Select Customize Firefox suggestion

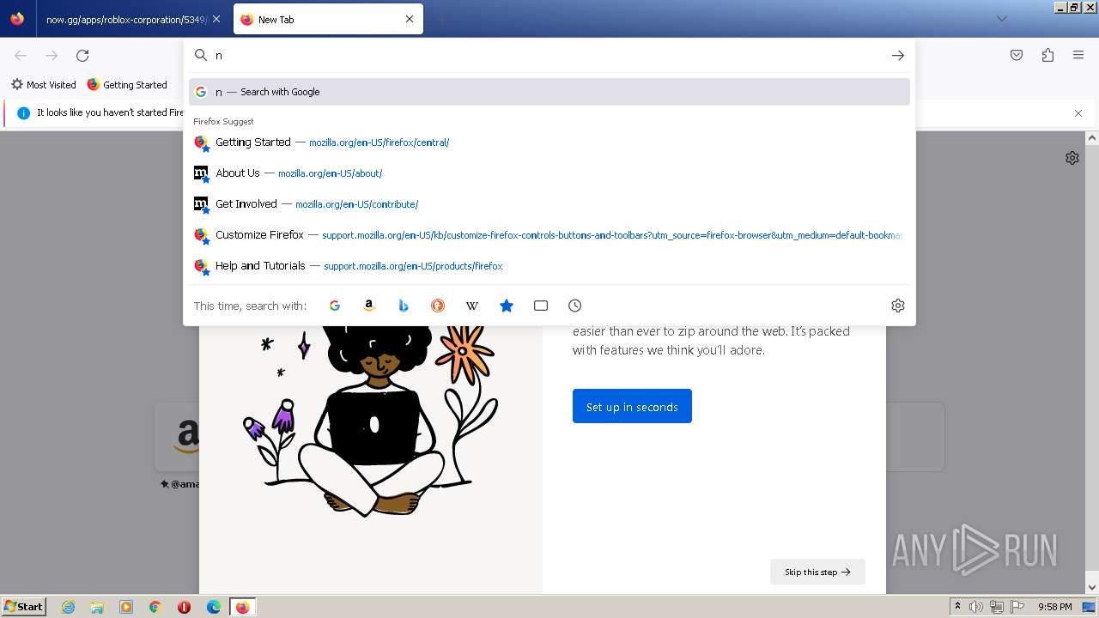tap(549, 235)
